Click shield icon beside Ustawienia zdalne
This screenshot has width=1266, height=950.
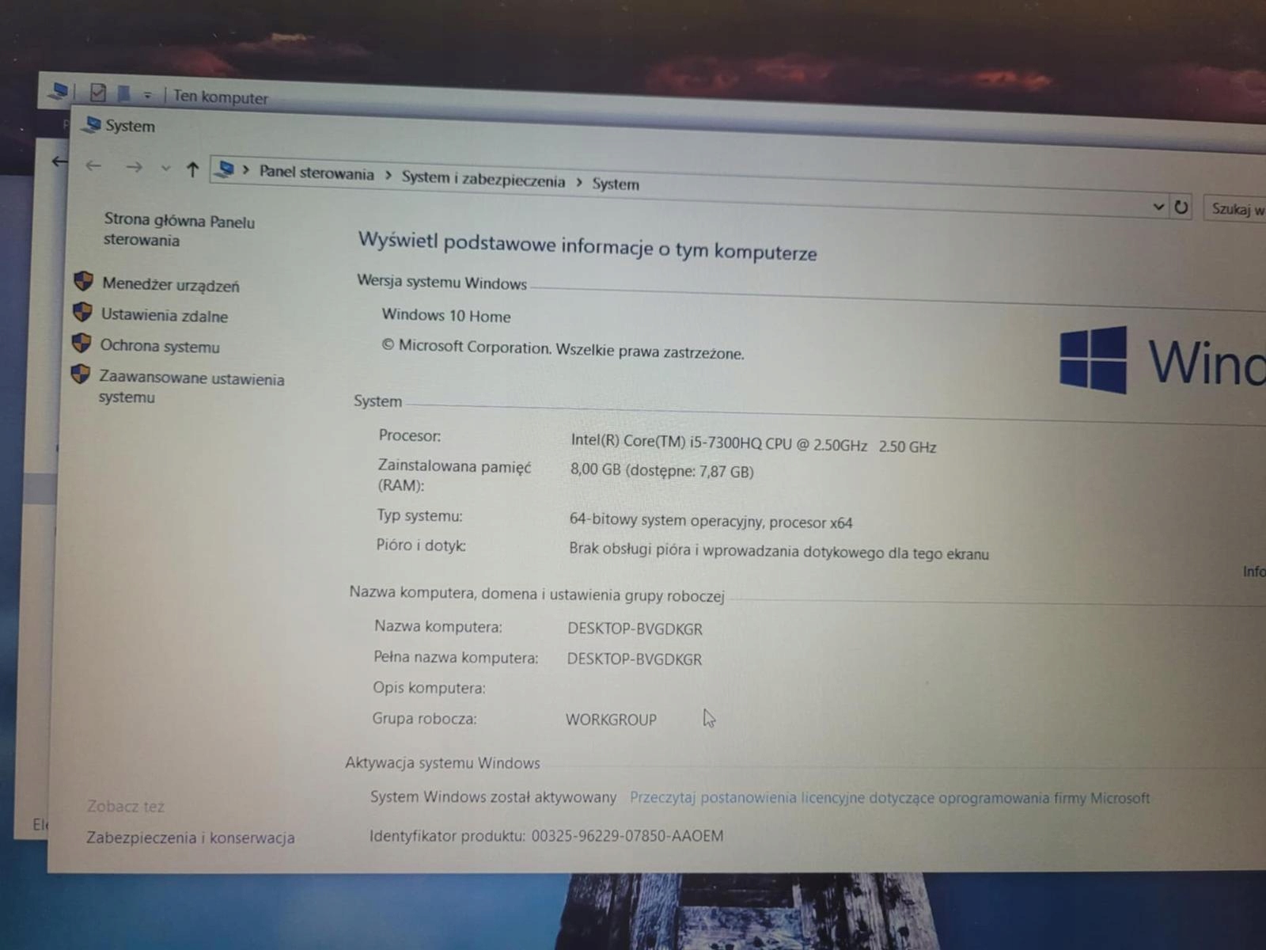click(82, 312)
